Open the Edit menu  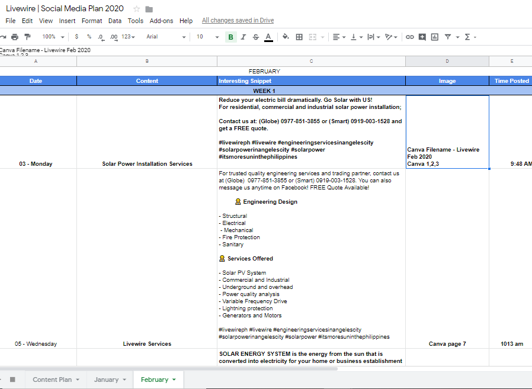(x=27, y=21)
